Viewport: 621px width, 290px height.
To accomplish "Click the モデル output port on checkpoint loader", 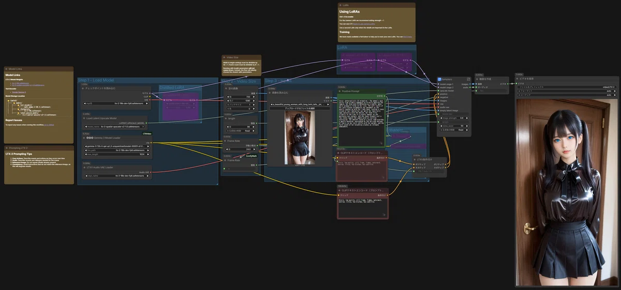I will 150,93.
